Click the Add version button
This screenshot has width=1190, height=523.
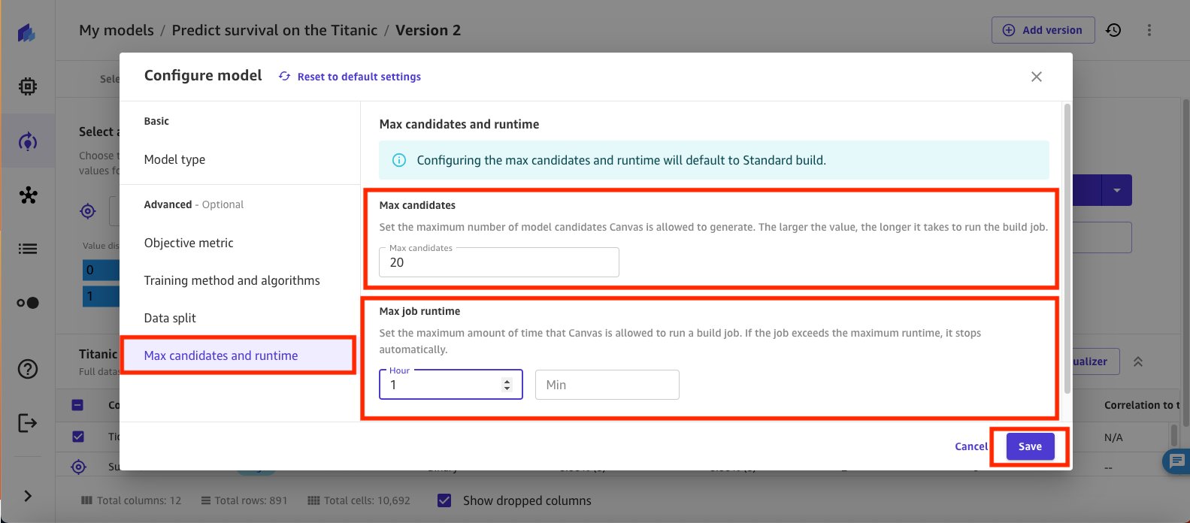[x=1043, y=30]
